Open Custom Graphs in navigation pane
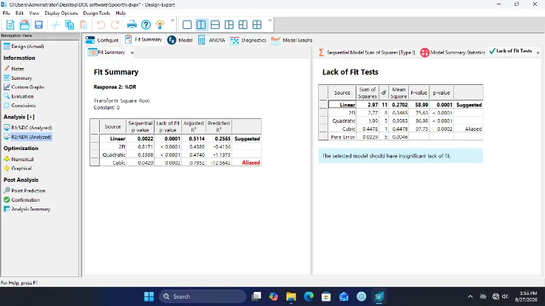545x306 pixels. tap(24, 86)
